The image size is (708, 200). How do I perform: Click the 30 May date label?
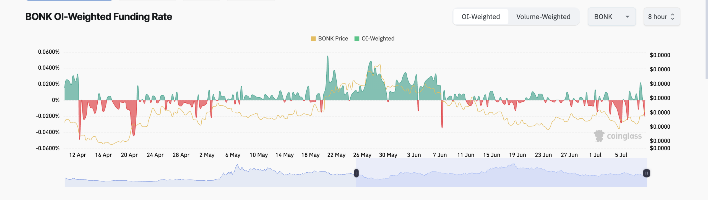click(x=388, y=155)
